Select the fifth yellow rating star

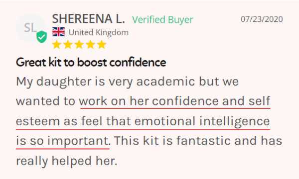[x=102, y=45]
